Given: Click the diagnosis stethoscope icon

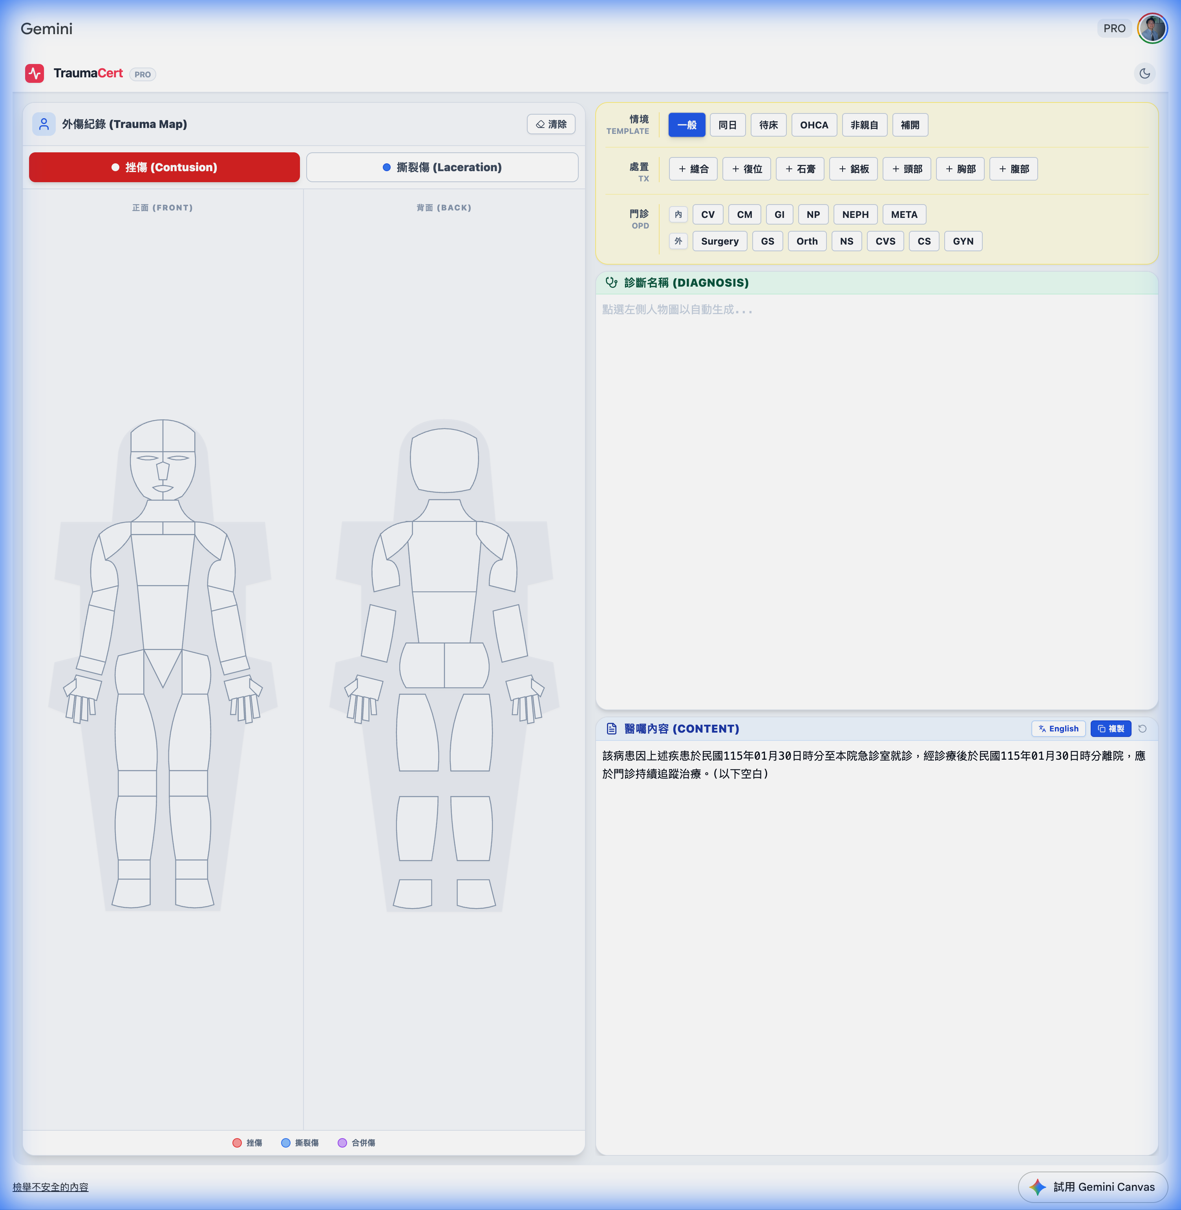Looking at the screenshot, I should pyautogui.click(x=612, y=283).
